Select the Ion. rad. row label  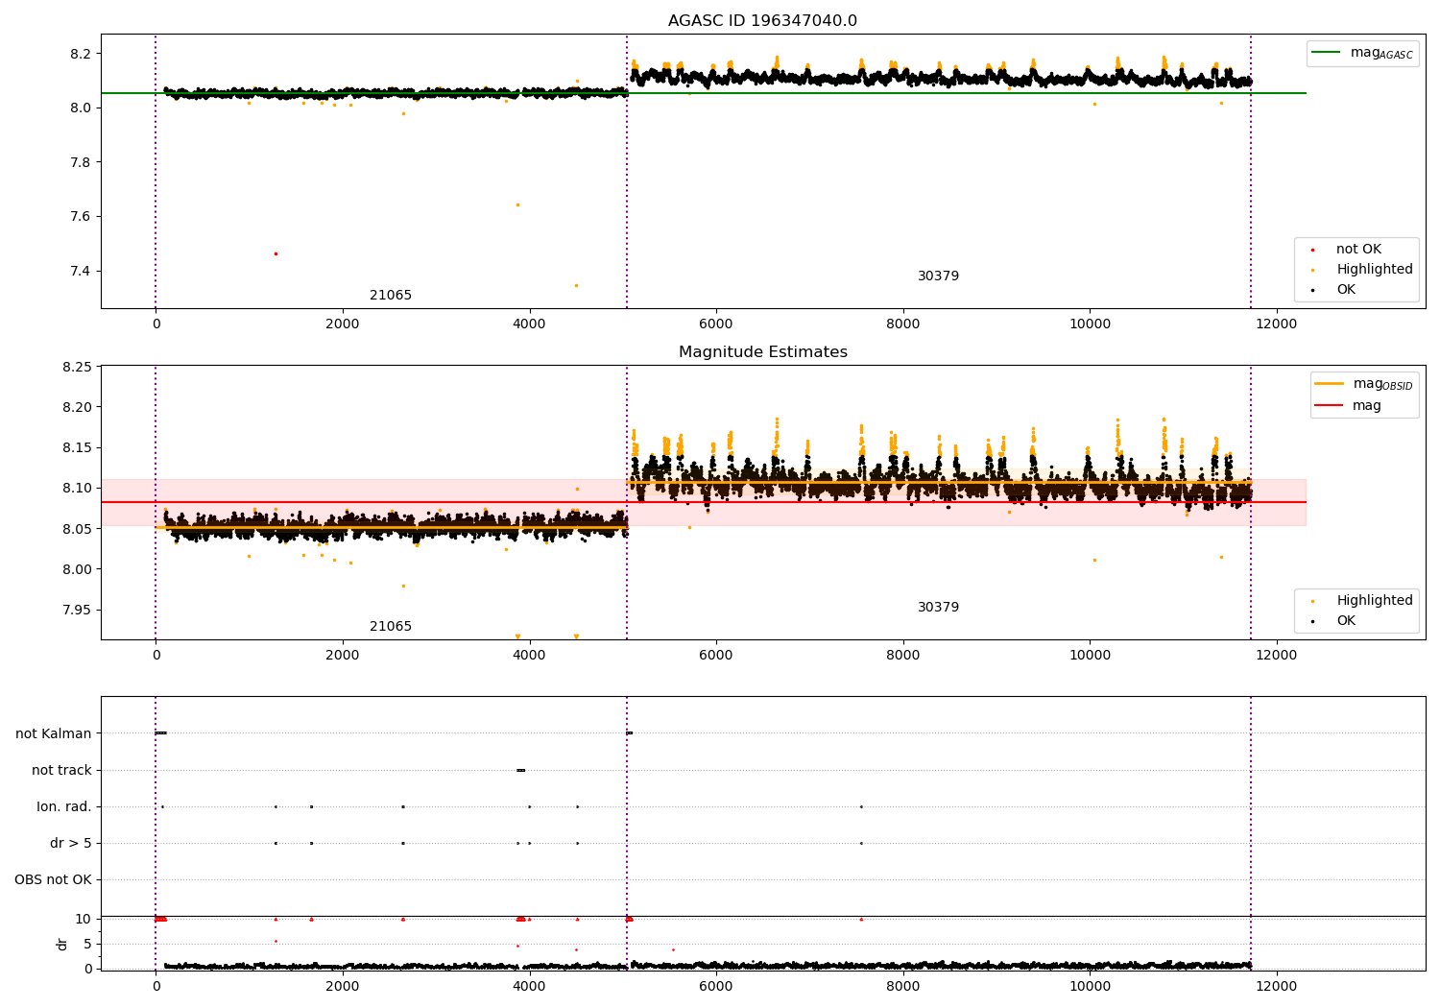click(x=64, y=806)
